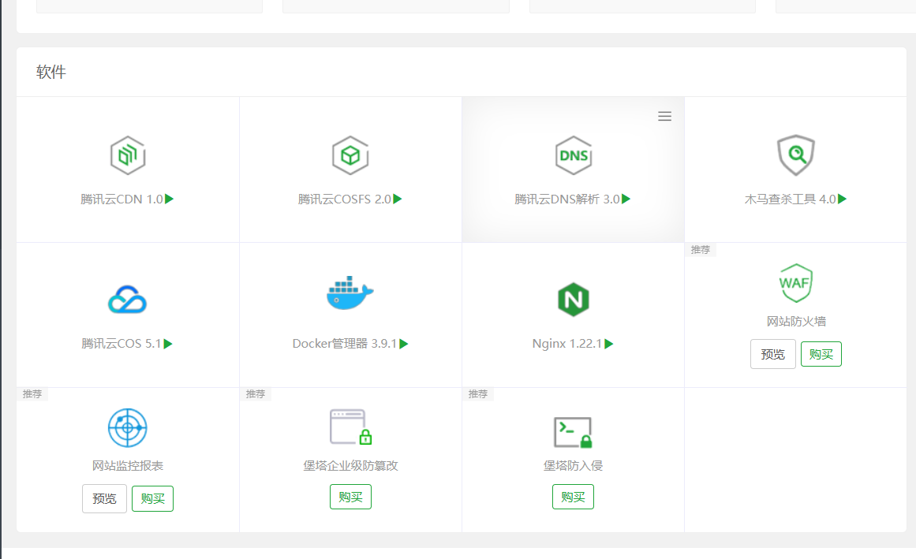Buy 网站监控报表 with 购买 button

click(152, 499)
